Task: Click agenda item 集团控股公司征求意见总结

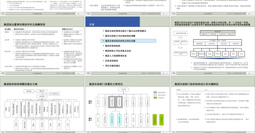Action: coord(118,51)
